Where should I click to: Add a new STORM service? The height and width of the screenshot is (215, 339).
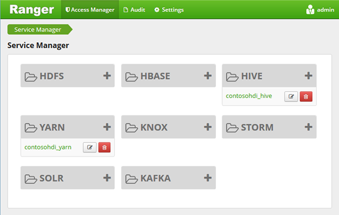click(x=309, y=127)
